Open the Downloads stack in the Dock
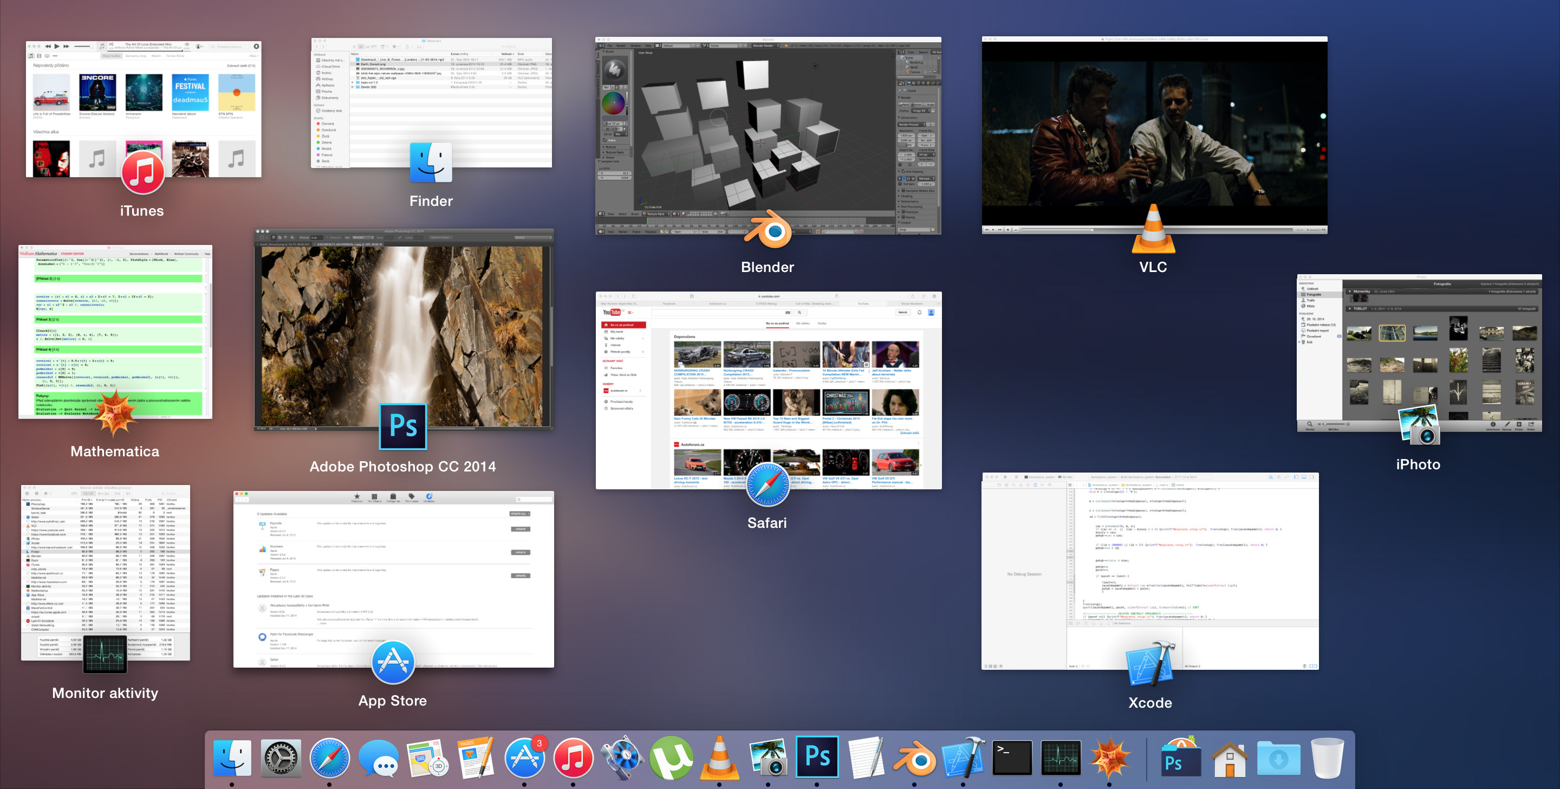 click(1278, 758)
